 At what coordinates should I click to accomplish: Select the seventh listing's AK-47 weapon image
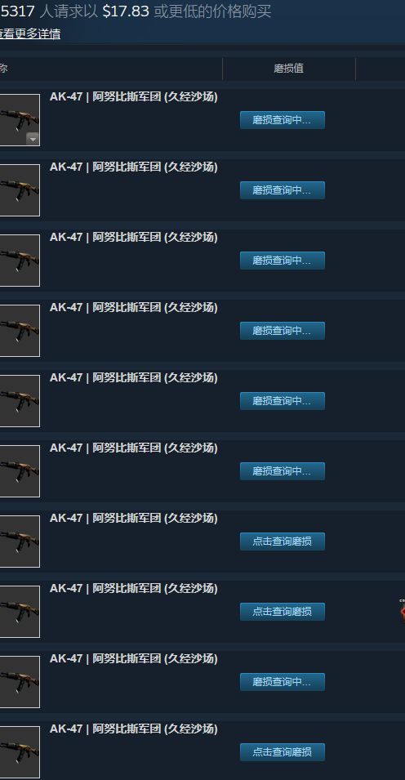[x=20, y=542]
